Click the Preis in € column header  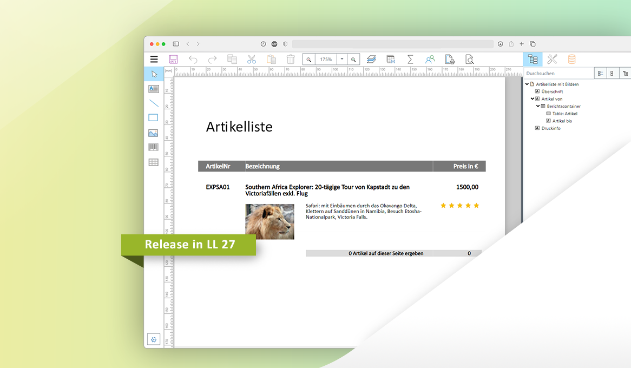point(465,166)
